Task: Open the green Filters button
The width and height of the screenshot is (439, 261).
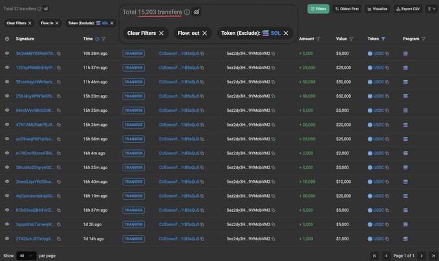Action: coord(318,9)
